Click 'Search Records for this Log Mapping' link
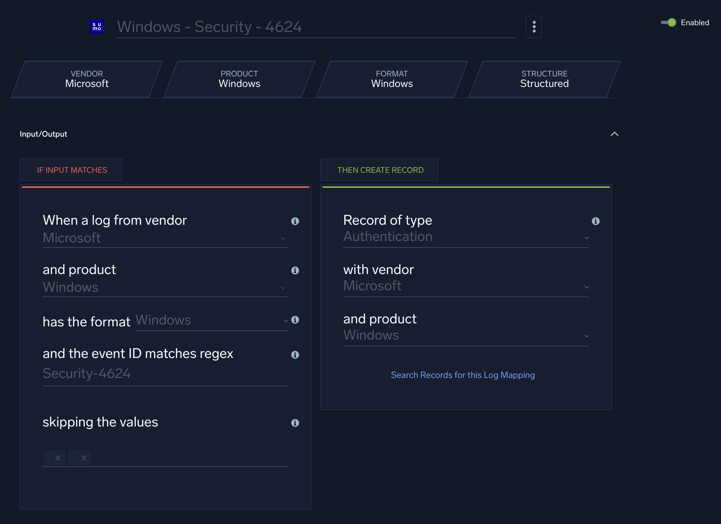 463,375
